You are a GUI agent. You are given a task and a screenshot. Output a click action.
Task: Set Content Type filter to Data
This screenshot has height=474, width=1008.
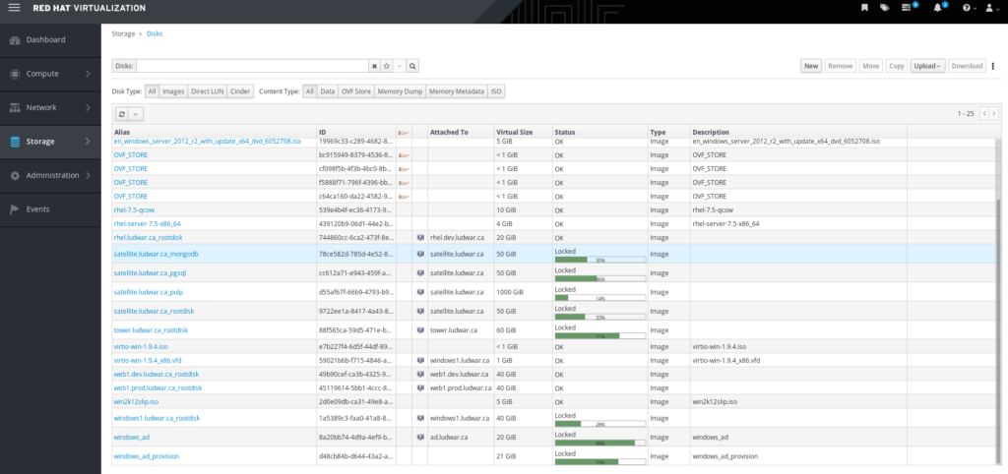[328, 91]
